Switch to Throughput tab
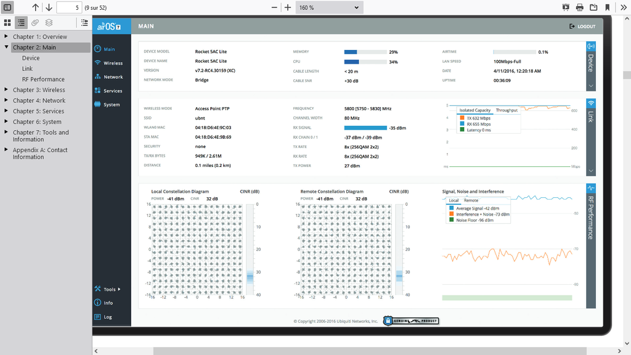 click(x=507, y=110)
